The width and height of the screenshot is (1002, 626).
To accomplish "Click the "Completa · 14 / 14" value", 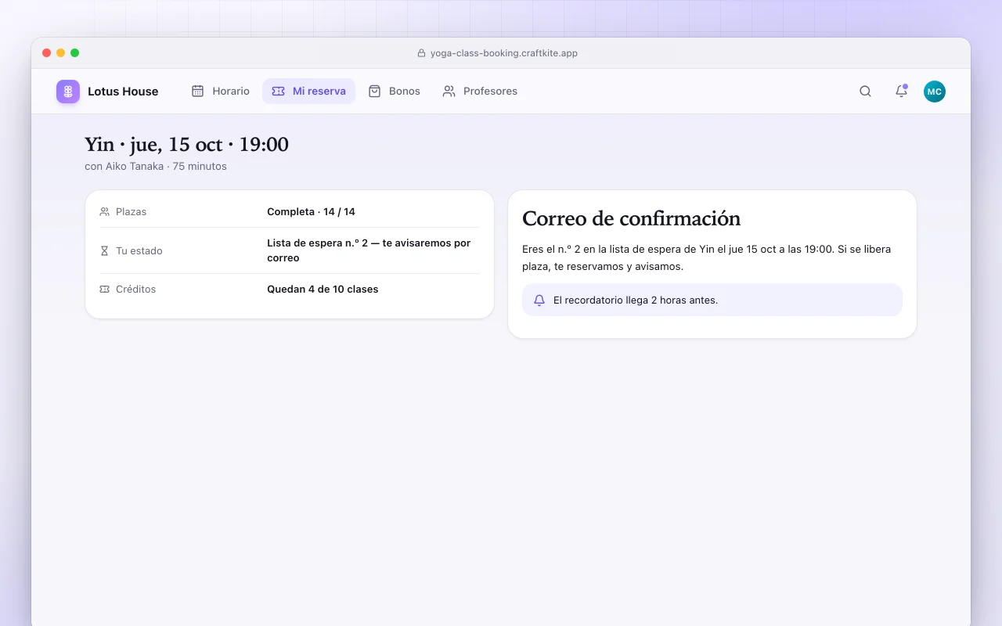I will point(311,212).
